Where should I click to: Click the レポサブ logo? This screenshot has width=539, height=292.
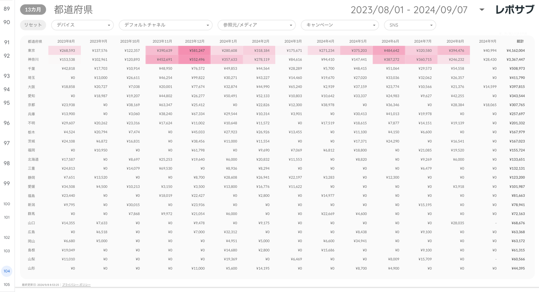[x=514, y=10]
